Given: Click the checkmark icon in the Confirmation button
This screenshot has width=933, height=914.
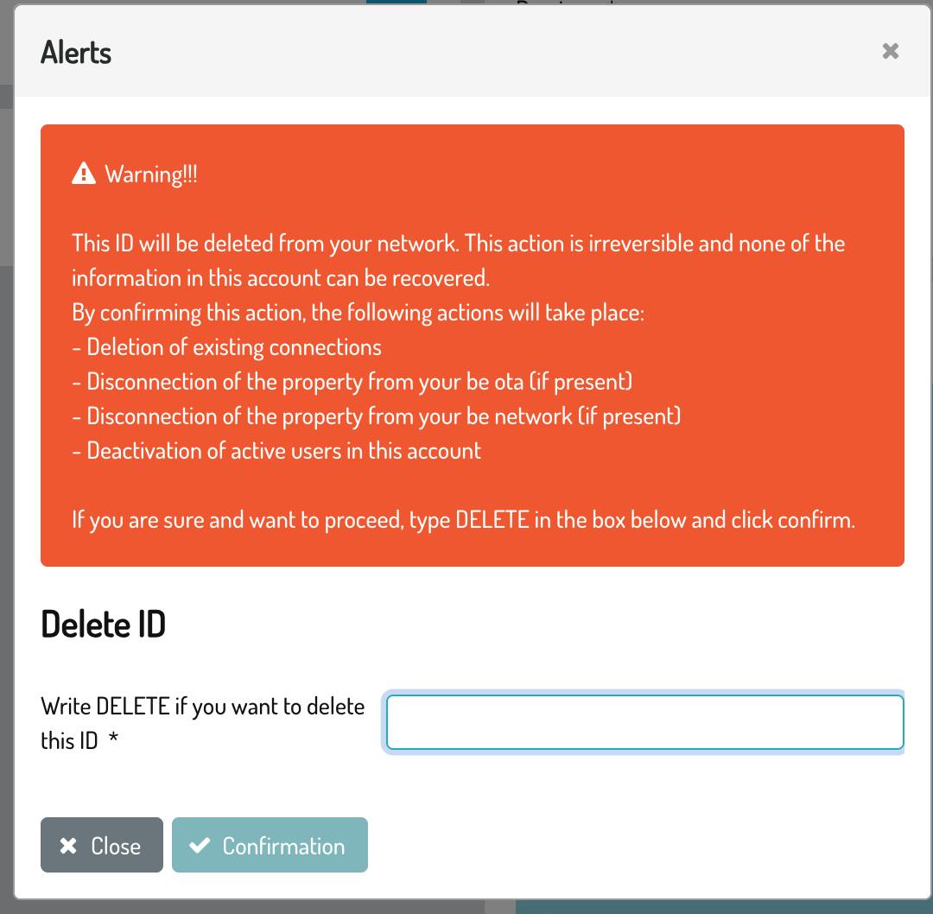Looking at the screenshot, I should click(x=200, y=846).
